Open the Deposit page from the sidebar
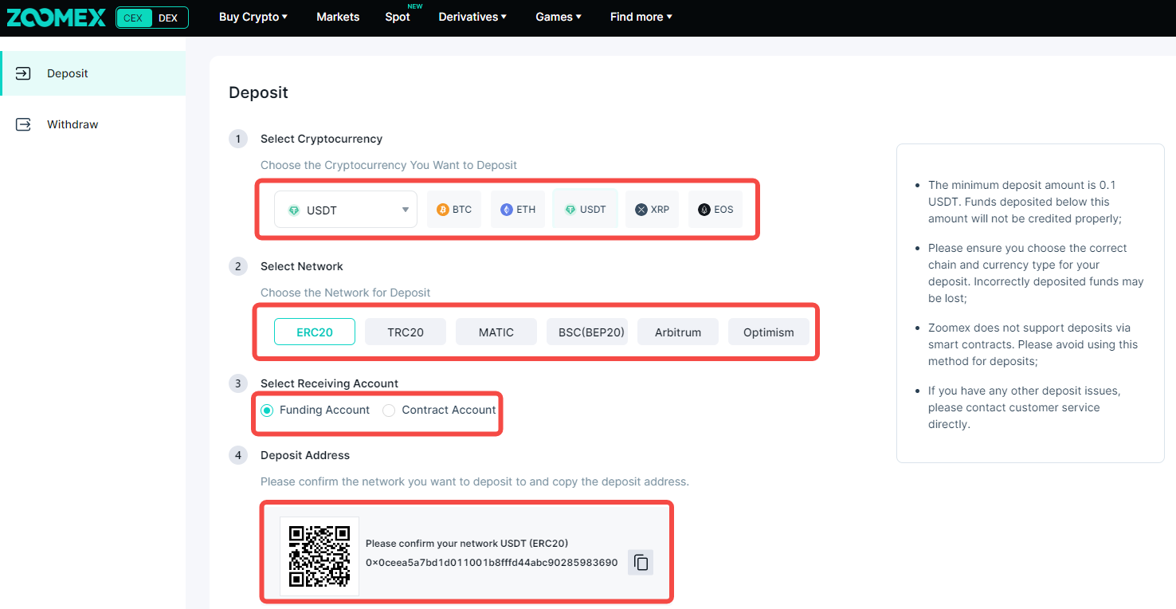1176x609 pixels. [68, 73]
